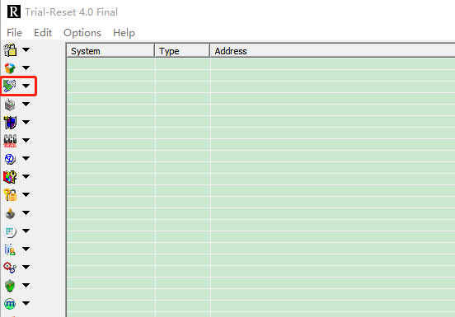Expand the arrow beside the purple shield icon
Viewport: 455px width, 317px height.
click(x=26, y=123)
